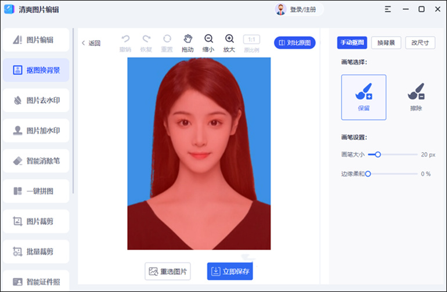Switch to 换背景 tab

tap(386, 42)
